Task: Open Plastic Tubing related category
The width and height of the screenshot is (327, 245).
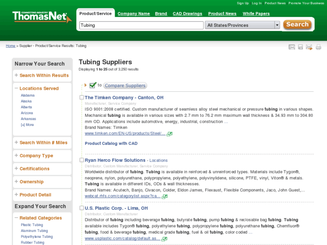Action: (x=32, y=225)
